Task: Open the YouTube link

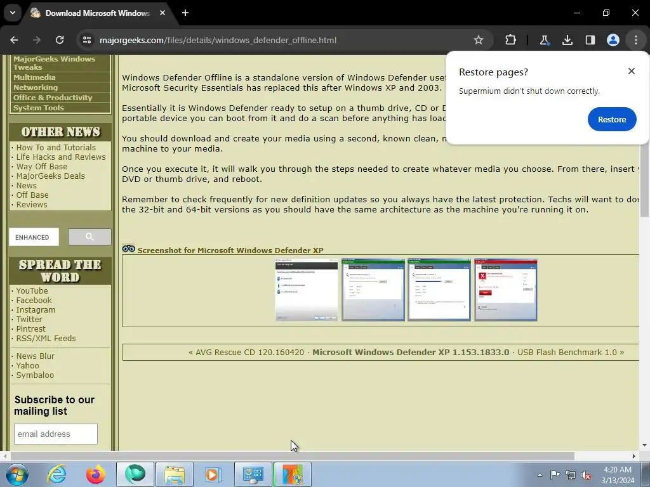Action: point(32,290)
